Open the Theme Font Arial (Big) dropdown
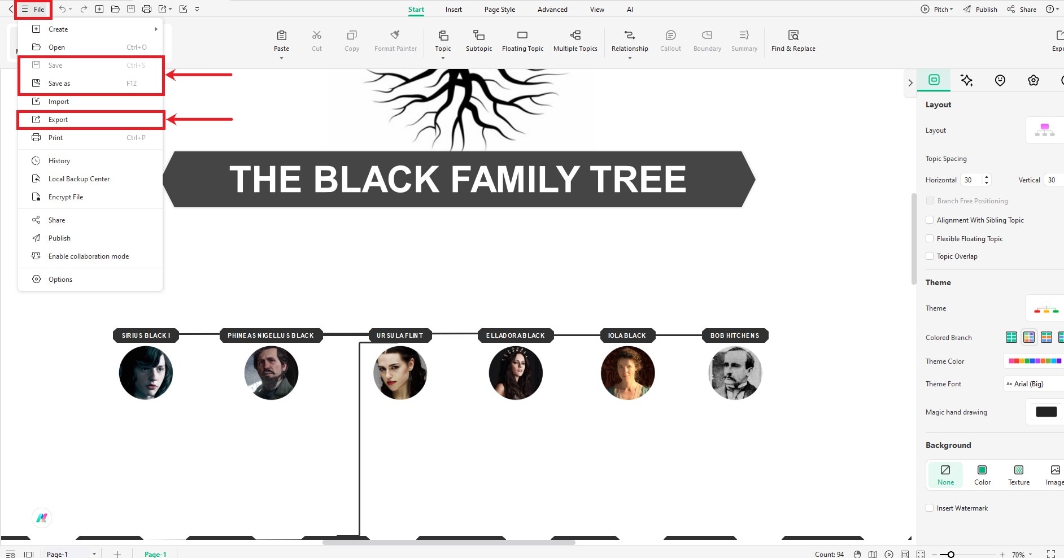Image resolution: width=1064 pixels, height=558 pixels. [1034, 384]
